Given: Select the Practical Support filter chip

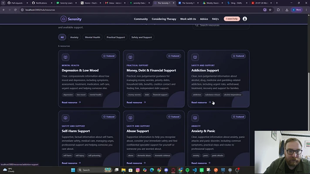Looking at the screenshot, I should click(116, 37).
